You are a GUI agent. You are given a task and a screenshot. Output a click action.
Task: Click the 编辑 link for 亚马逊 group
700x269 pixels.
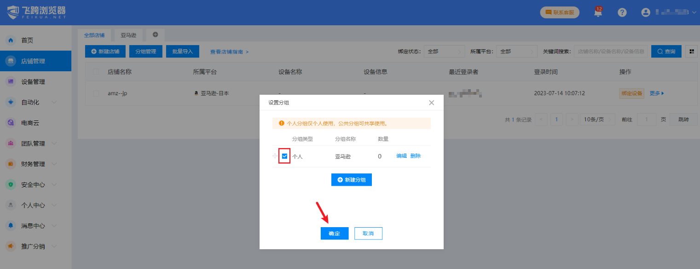tap(401, 156)
